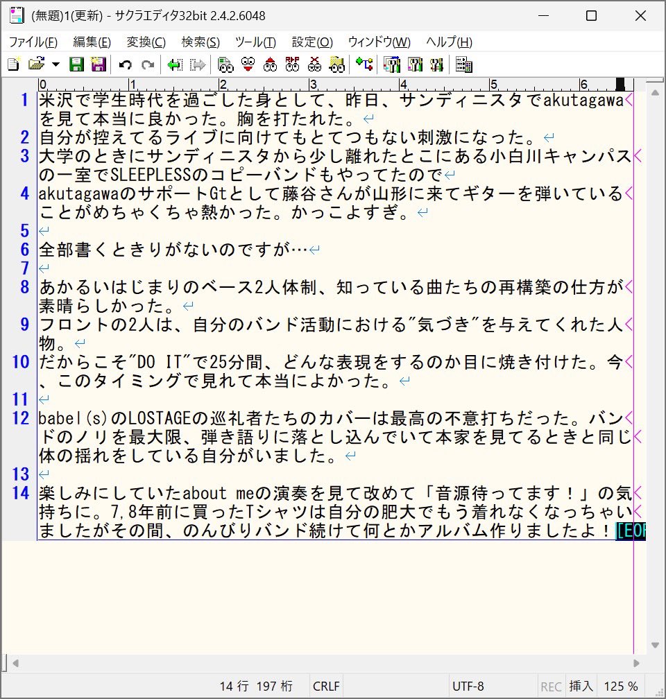Close the Sakura Editor window
The image size is (666, 699).
(x=640, y=15)
